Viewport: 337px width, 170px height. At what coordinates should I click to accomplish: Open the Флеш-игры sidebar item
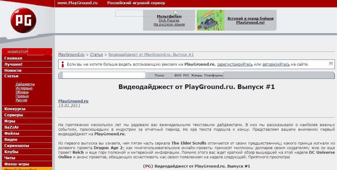[27, 164]
